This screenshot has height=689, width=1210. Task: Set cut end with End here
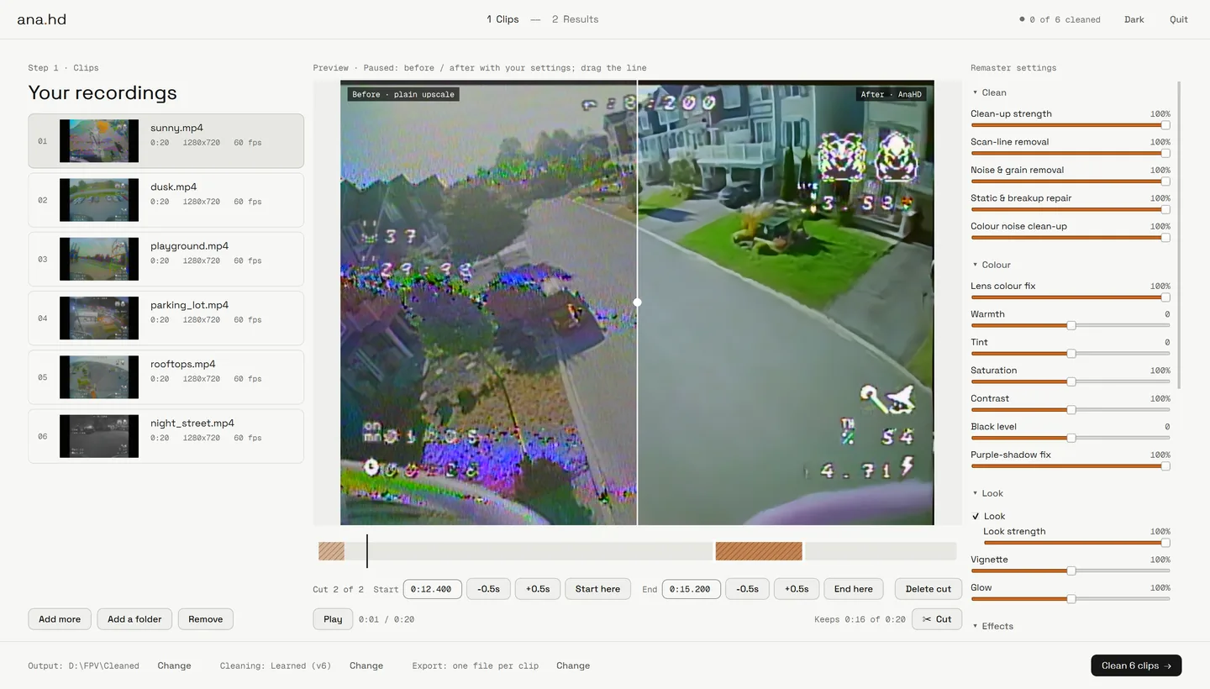(854, 589)
